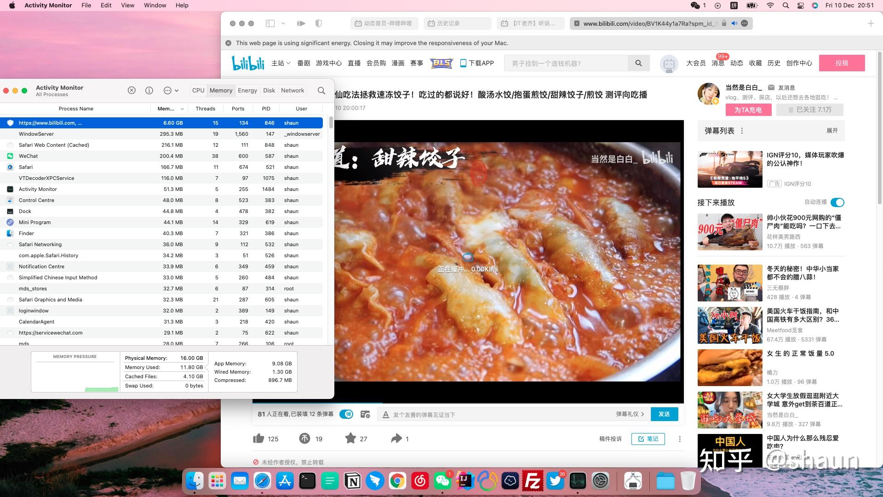Open Spotlight search in menu bar

[786, 5]
